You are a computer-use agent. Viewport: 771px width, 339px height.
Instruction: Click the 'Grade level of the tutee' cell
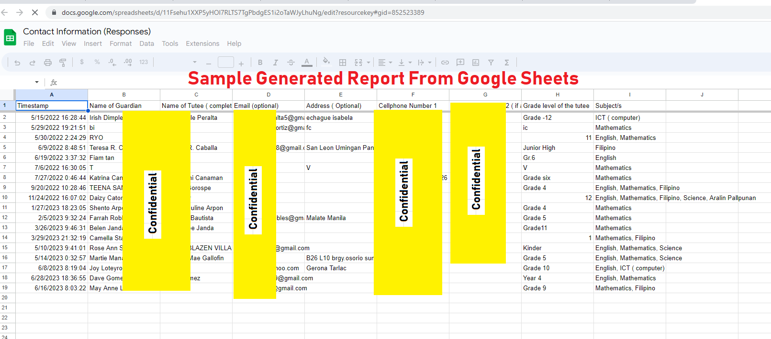[x=558, y=106]
